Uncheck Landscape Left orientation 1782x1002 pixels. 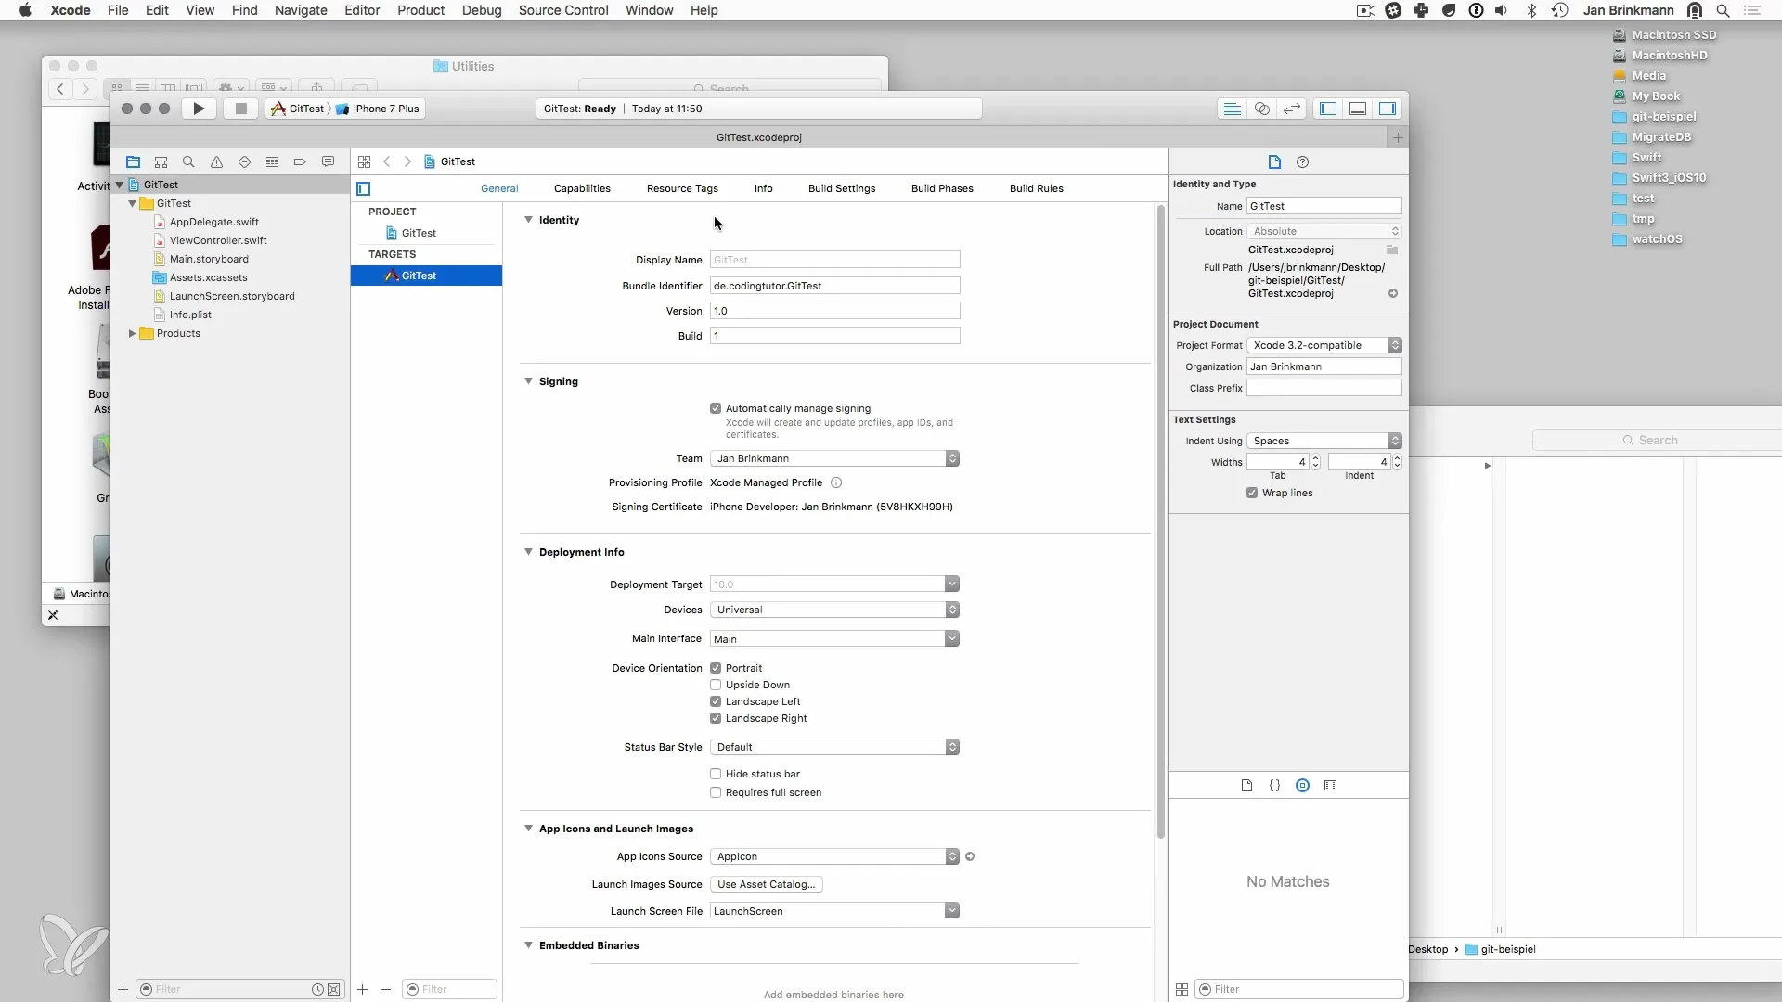(716, 701)
